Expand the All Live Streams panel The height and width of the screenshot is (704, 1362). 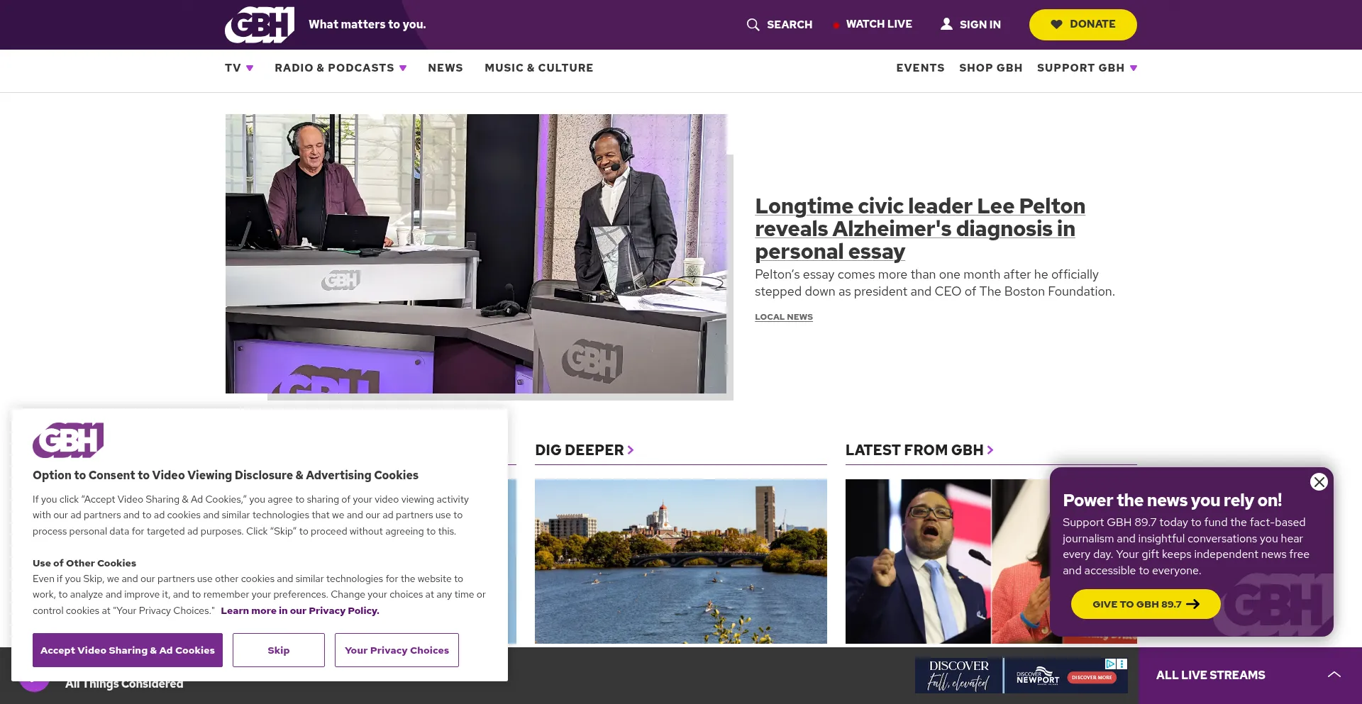(x=1250, y=675)
